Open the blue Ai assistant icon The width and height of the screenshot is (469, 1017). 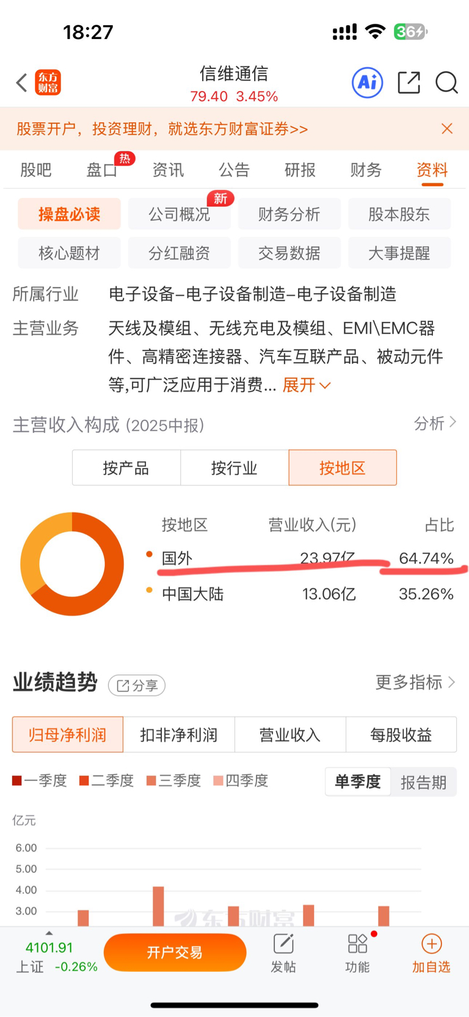(x=367, y=82)
